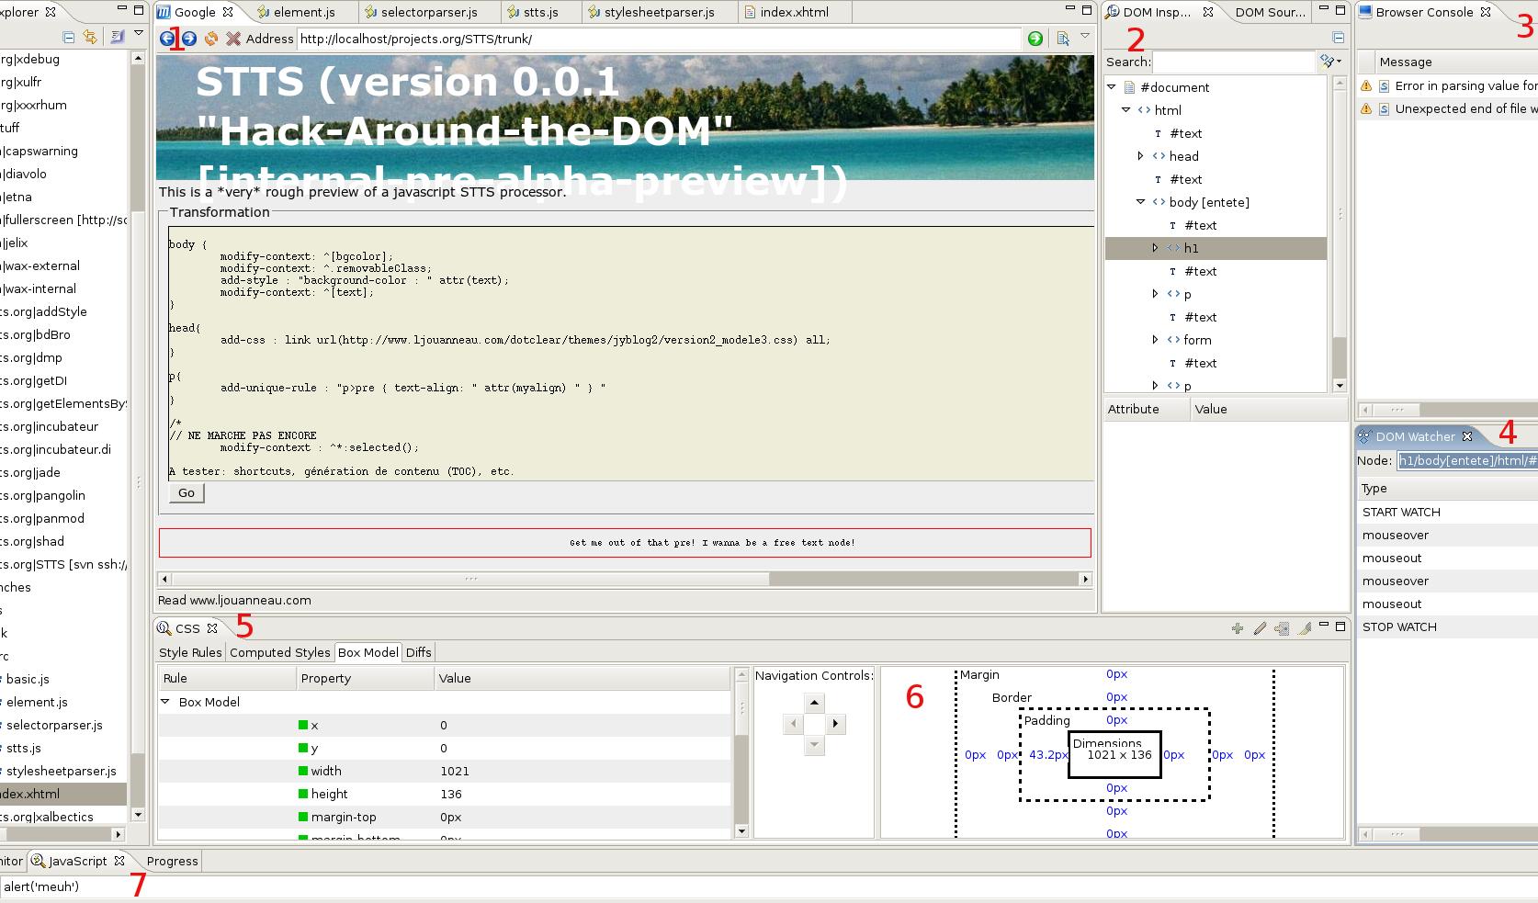Switch to the Diffs tab

(x=418, y=652)
